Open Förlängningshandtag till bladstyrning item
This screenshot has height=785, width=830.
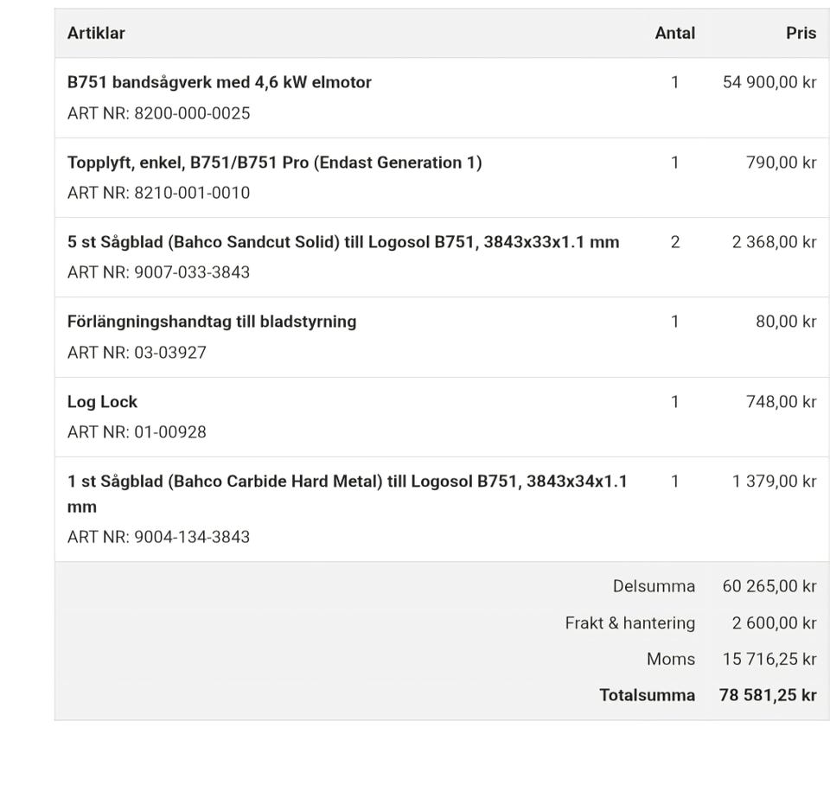click(212, 322)
